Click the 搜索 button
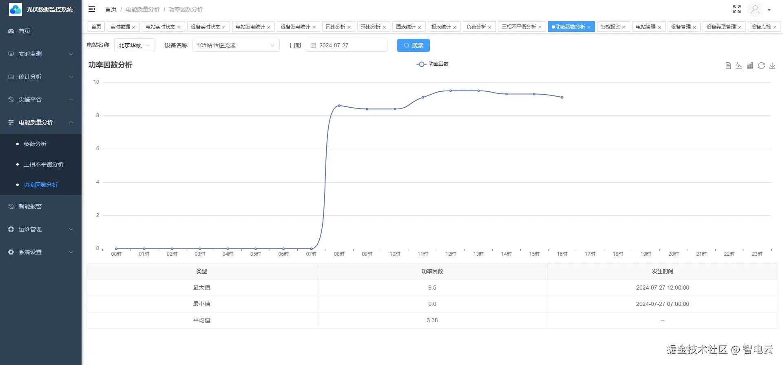 pos(413,45)
